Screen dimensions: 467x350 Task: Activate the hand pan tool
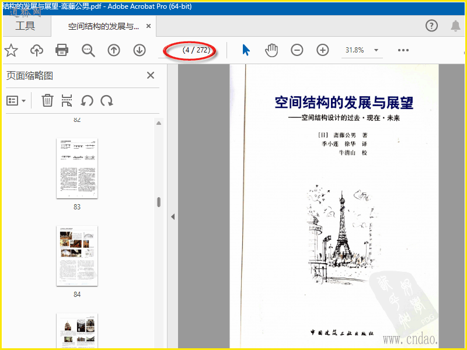(x=271, y=50)
